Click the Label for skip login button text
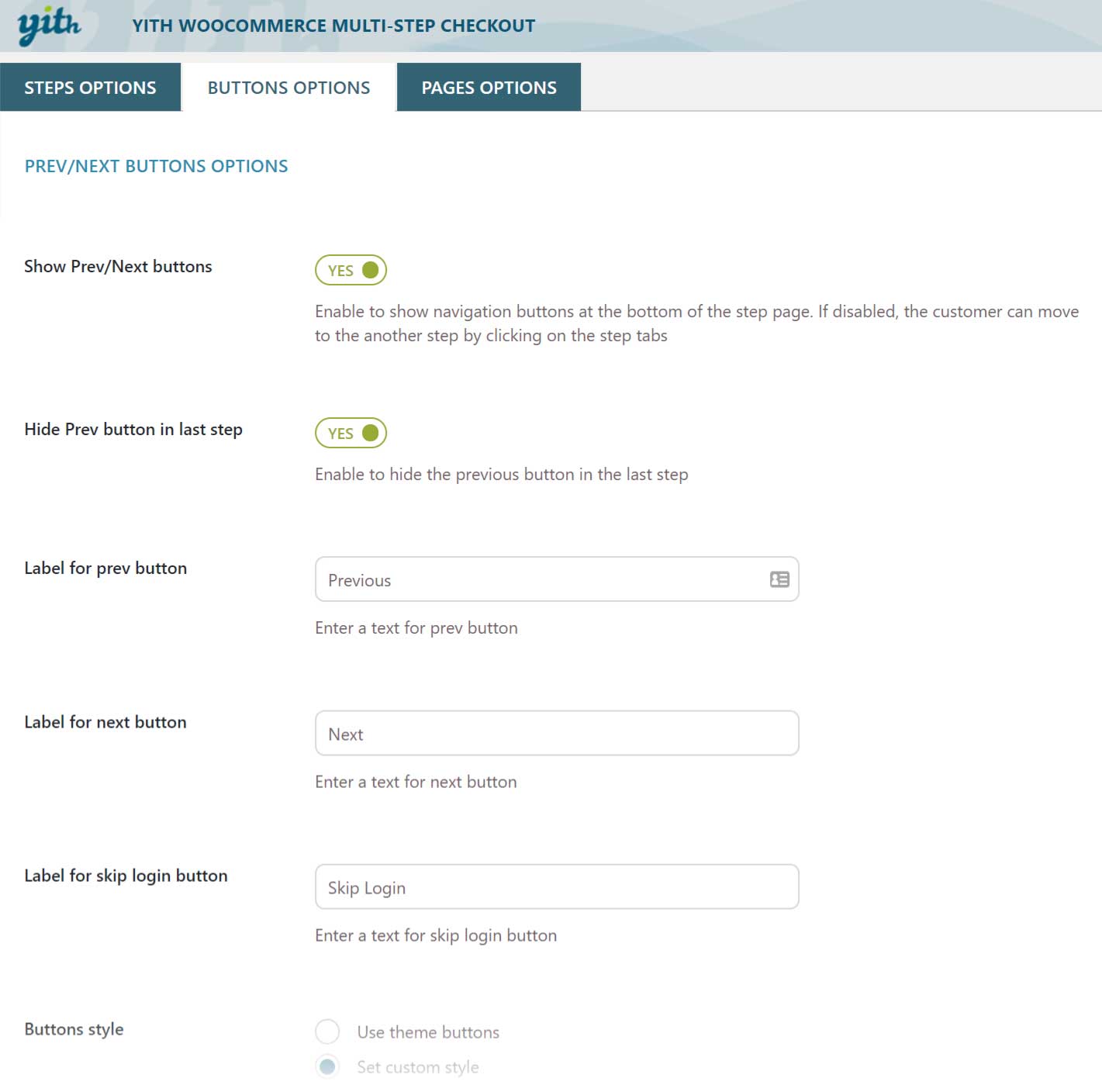 126,876
